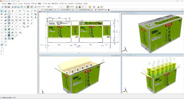The height and width of the screenshot is (99, 184).
Task: Click the 235 dimension at top of layout
Action: pyautogui.click(x=59, y=18)
